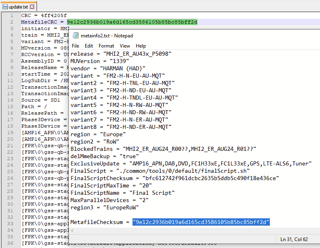Viewport: 320px width, 248px height.
Task: Click the FinalScript path line in Notepad
Action: [x=160, y=171]
